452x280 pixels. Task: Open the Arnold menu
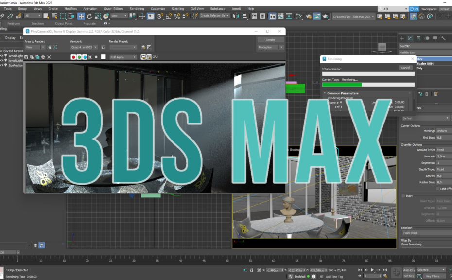236,9
